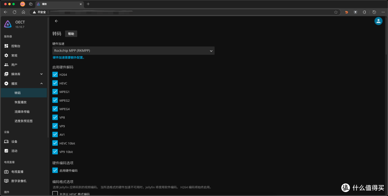Click the browser back arrow

pos(6,12)
